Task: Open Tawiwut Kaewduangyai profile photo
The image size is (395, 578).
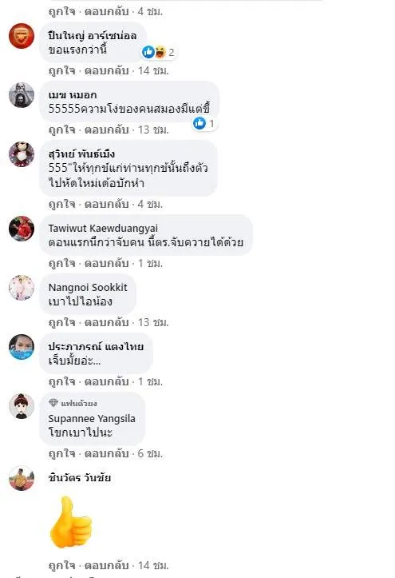Action: point(22,229)
